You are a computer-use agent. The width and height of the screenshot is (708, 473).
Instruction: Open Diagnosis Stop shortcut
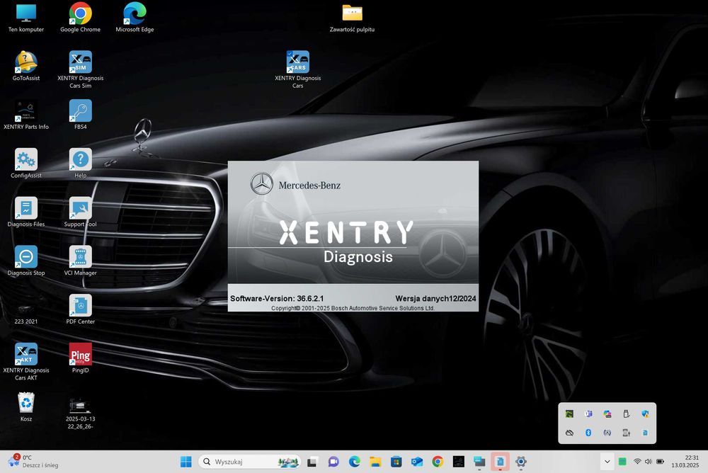pyautogui.click(x=26, y=261)
